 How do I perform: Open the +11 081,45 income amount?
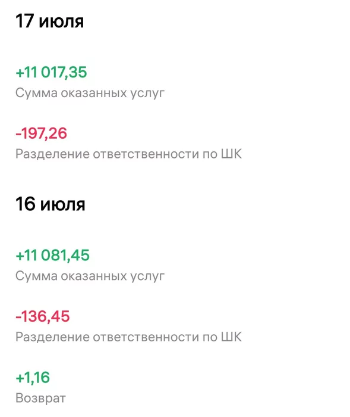52,256
